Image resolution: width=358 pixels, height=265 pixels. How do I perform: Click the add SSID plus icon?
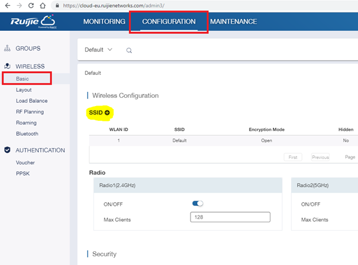(x=108, y=113)
